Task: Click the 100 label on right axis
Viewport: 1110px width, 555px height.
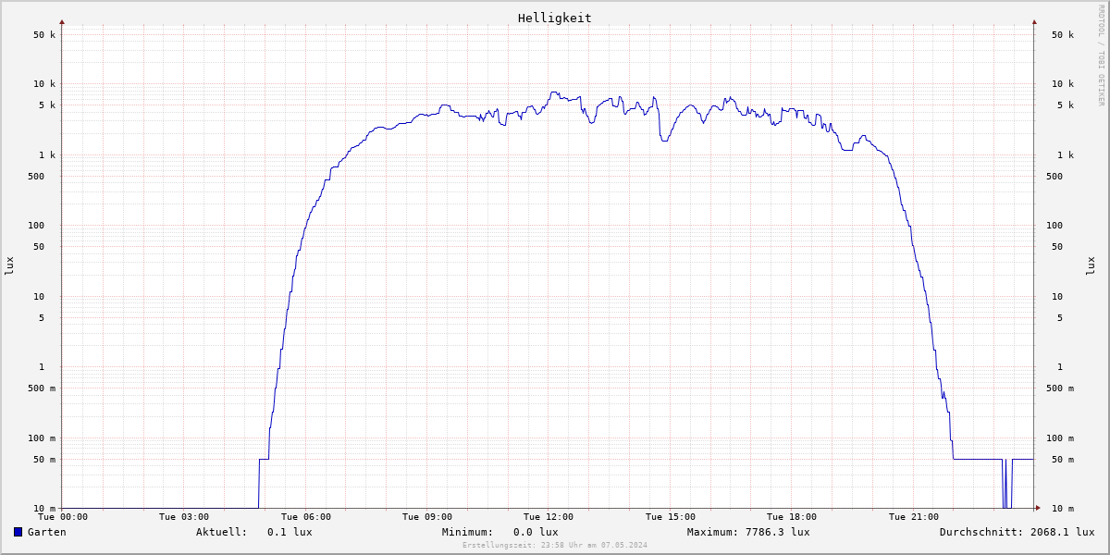Action: click(x=1054, y=226)
